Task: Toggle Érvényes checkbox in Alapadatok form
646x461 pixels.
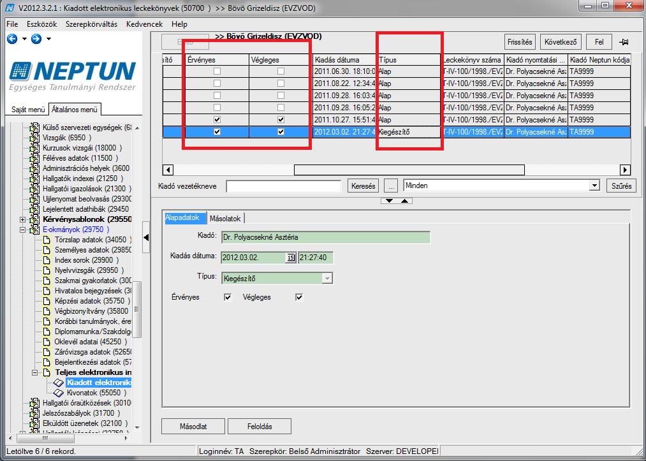Action: point(228,297)
